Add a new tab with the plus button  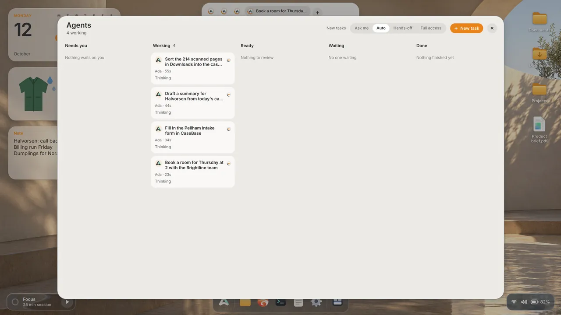pos(318,13)
